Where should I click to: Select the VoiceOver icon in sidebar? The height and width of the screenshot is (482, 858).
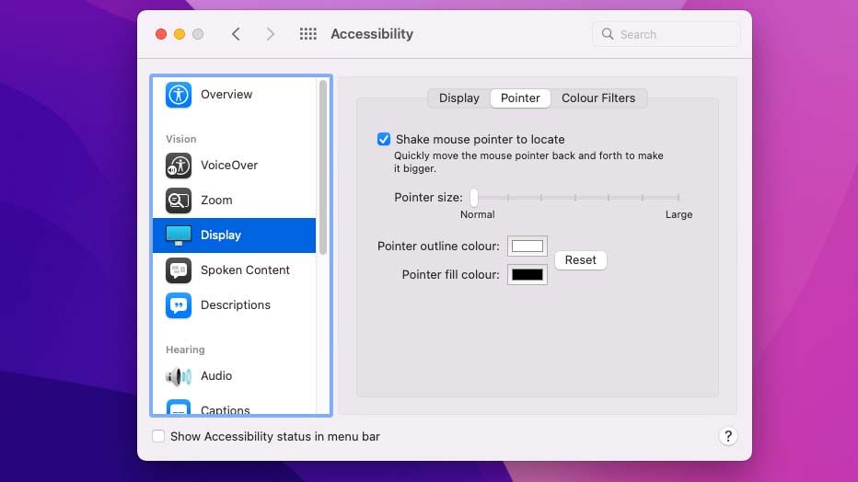179,166
